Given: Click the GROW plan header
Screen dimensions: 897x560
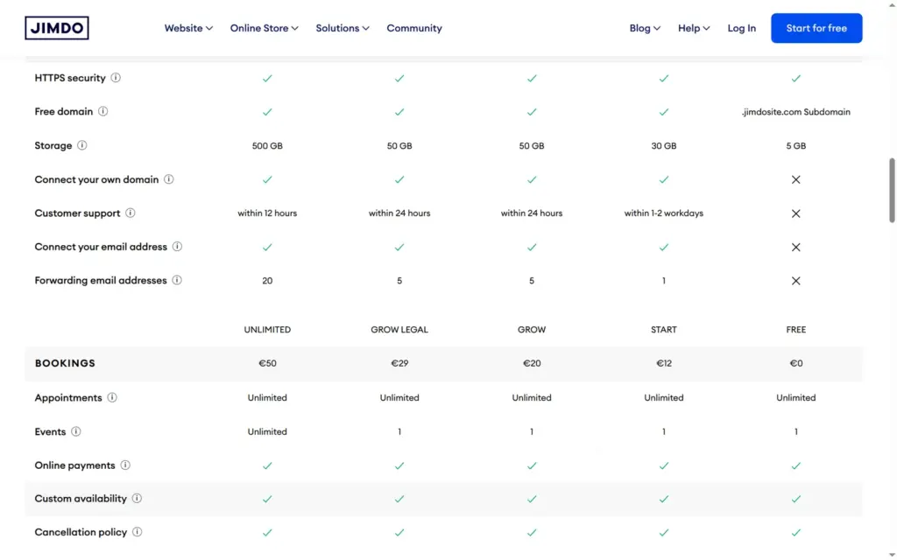Looking at the screenshot, I should [532, 330].
